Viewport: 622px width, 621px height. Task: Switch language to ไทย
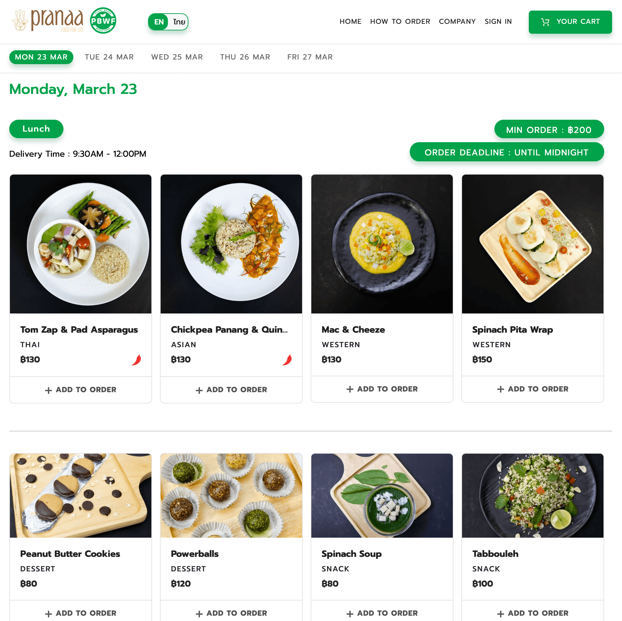point(178,22)
